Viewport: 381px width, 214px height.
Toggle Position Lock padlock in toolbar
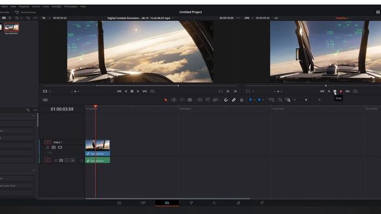[x=242, y=100]
